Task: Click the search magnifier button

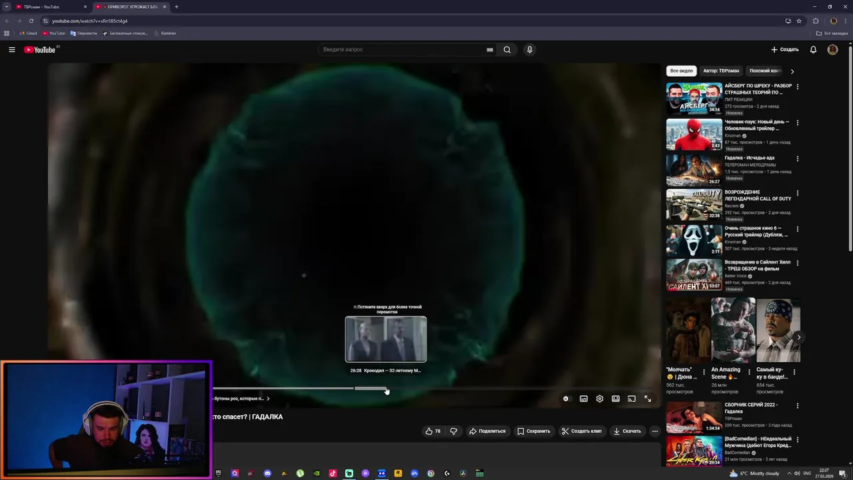Action: (507, 49)
